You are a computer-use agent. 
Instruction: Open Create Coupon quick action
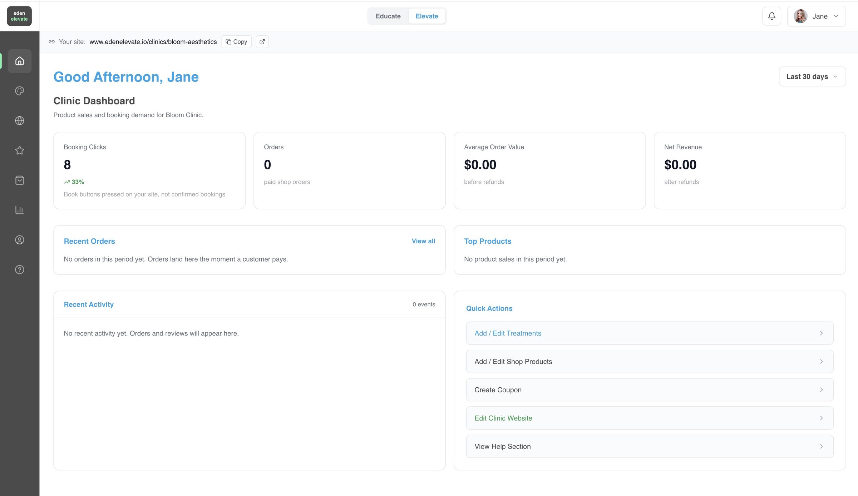(x=650, y=390)
